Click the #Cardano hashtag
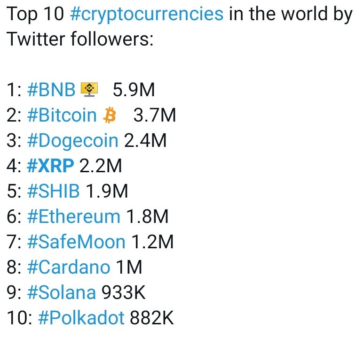Viewport: 364px width, 337px height. [69, 267]
